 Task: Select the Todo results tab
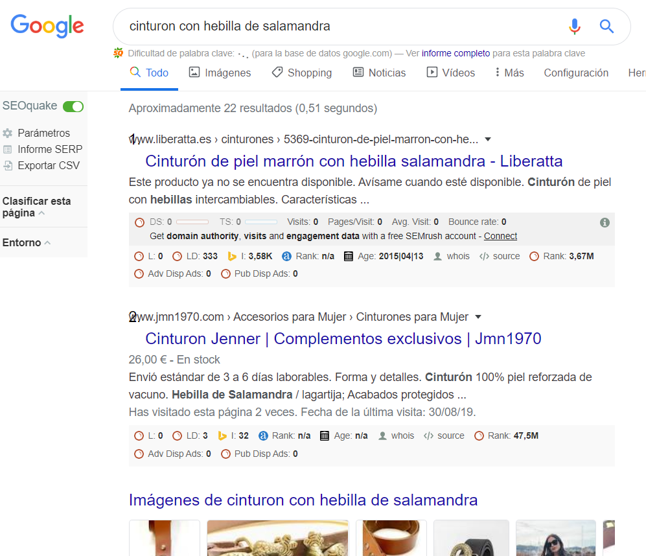(149, 73)
